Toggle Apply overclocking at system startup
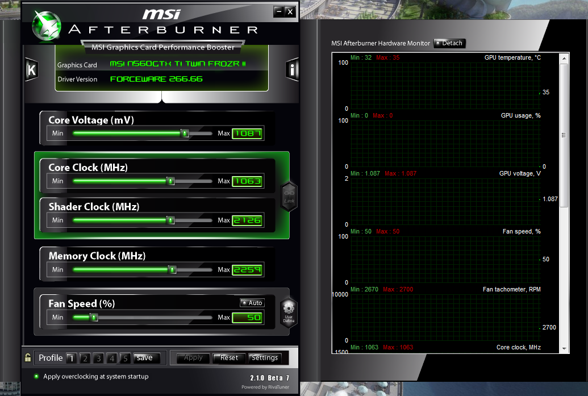The image size is (588, 396). point(36,376)
